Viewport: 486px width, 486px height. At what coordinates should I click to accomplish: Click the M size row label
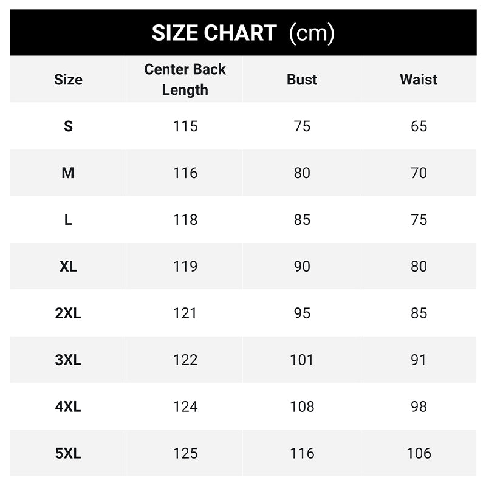tap(68, 173)
